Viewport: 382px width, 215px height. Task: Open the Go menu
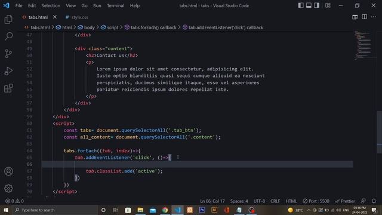tap(84, 5)
